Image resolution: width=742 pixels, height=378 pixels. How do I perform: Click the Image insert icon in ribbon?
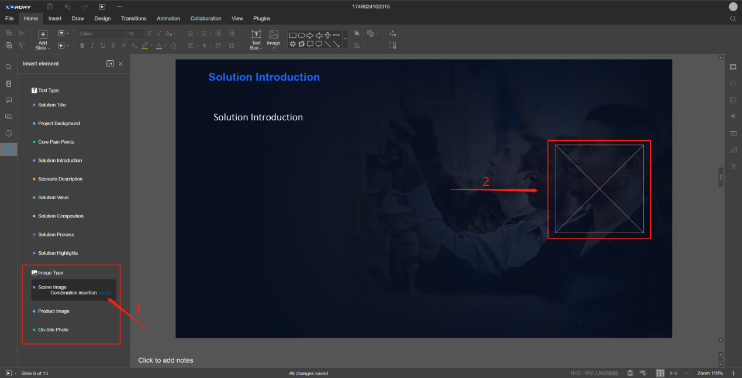pos(274,37)
